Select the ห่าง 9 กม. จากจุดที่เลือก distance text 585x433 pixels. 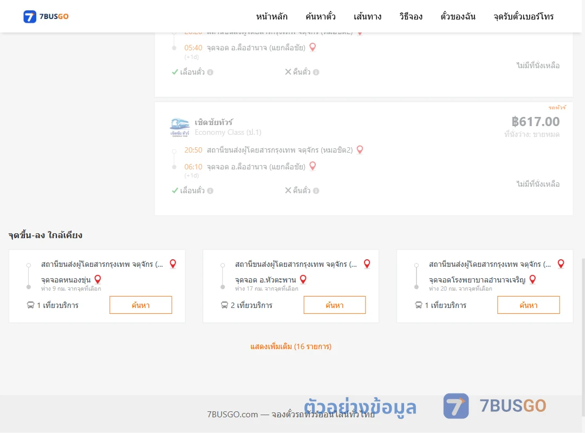(71, 288)
